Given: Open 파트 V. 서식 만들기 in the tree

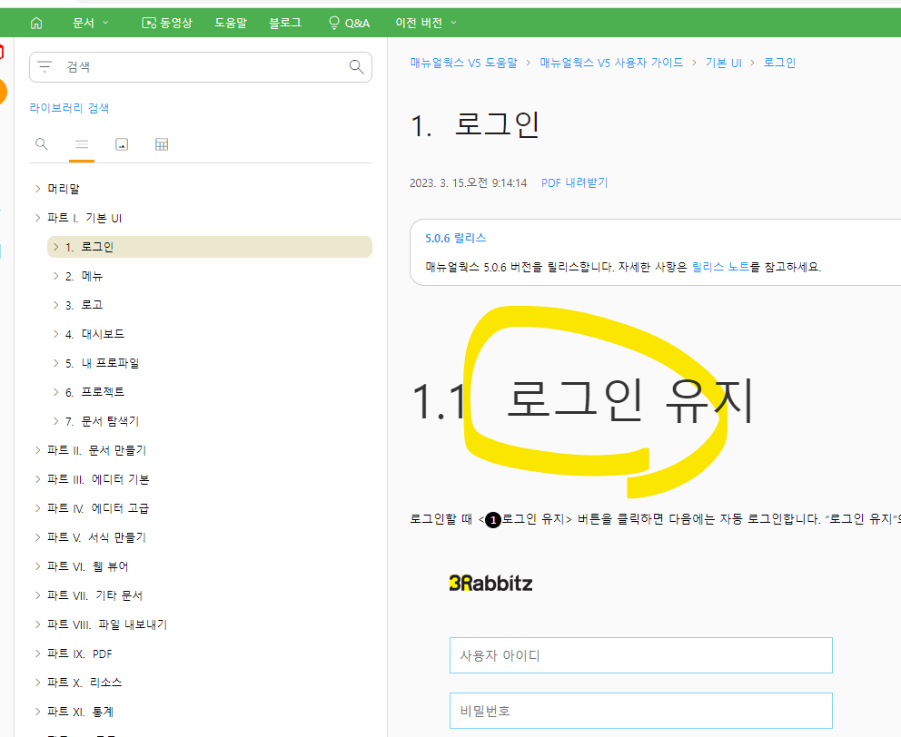Looking at the screenshot, I should tap(96, 537).
